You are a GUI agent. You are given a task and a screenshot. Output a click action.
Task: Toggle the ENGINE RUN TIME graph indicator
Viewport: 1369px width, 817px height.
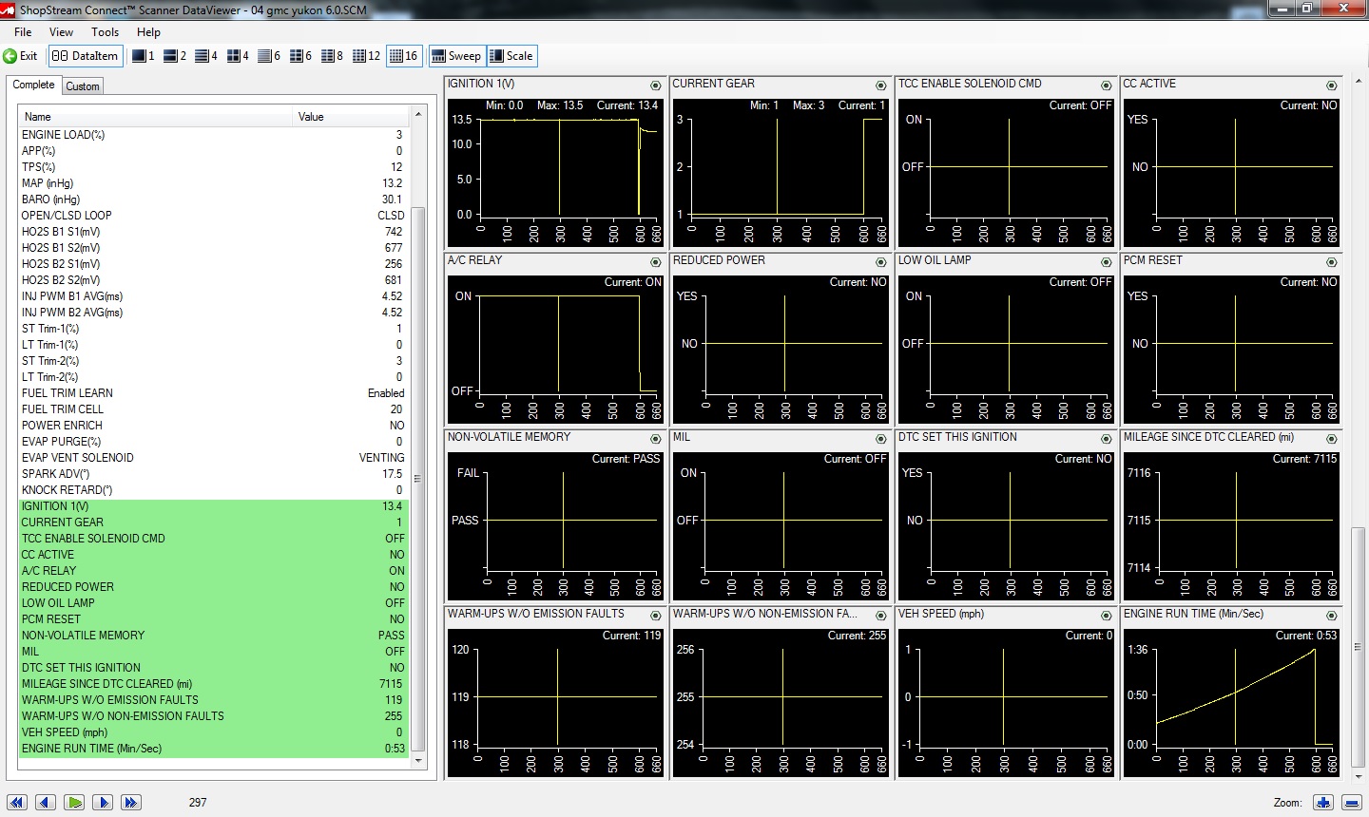tap(1331, 616)
